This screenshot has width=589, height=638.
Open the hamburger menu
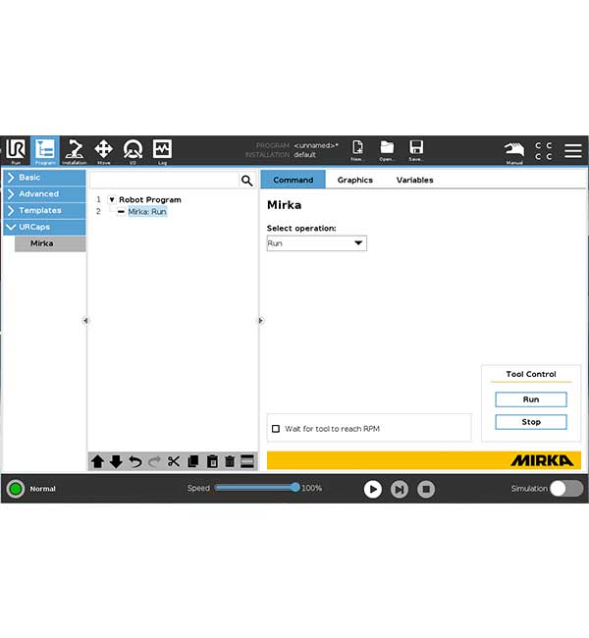(x=572, y=150)
